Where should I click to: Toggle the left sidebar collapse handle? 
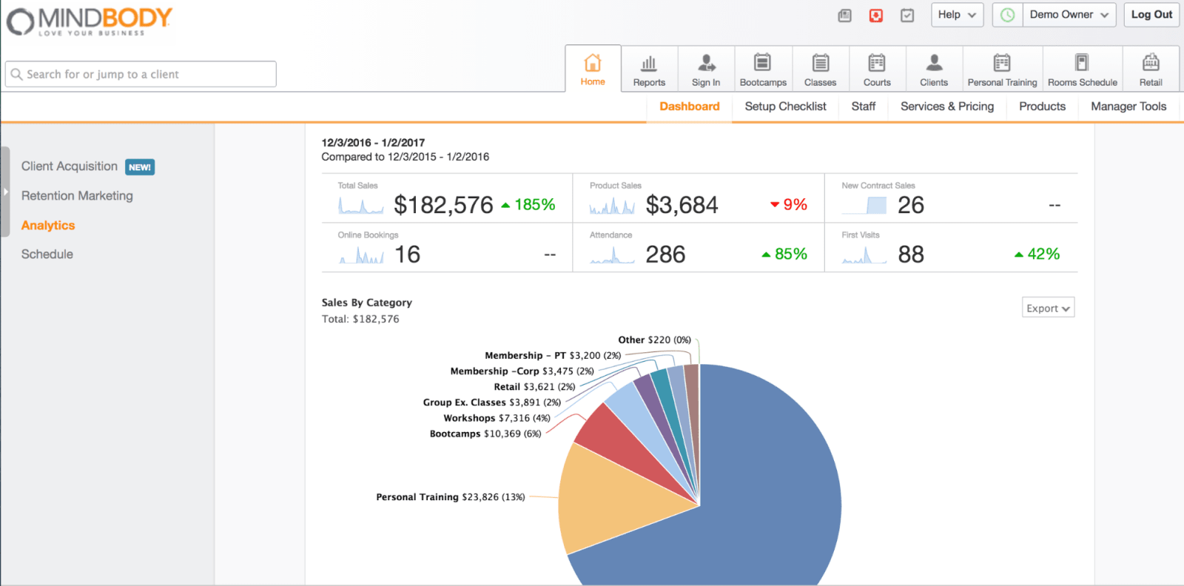tap(5, 192)
